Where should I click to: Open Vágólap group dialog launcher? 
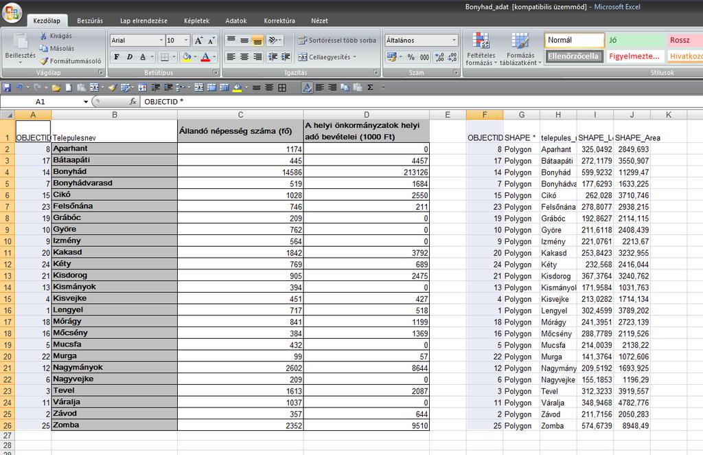point(100,72)
